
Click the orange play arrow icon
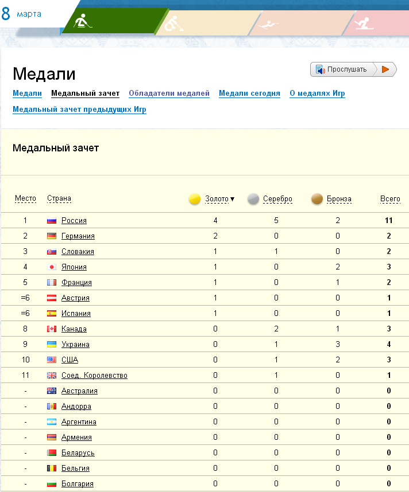(x=385, y=69)
